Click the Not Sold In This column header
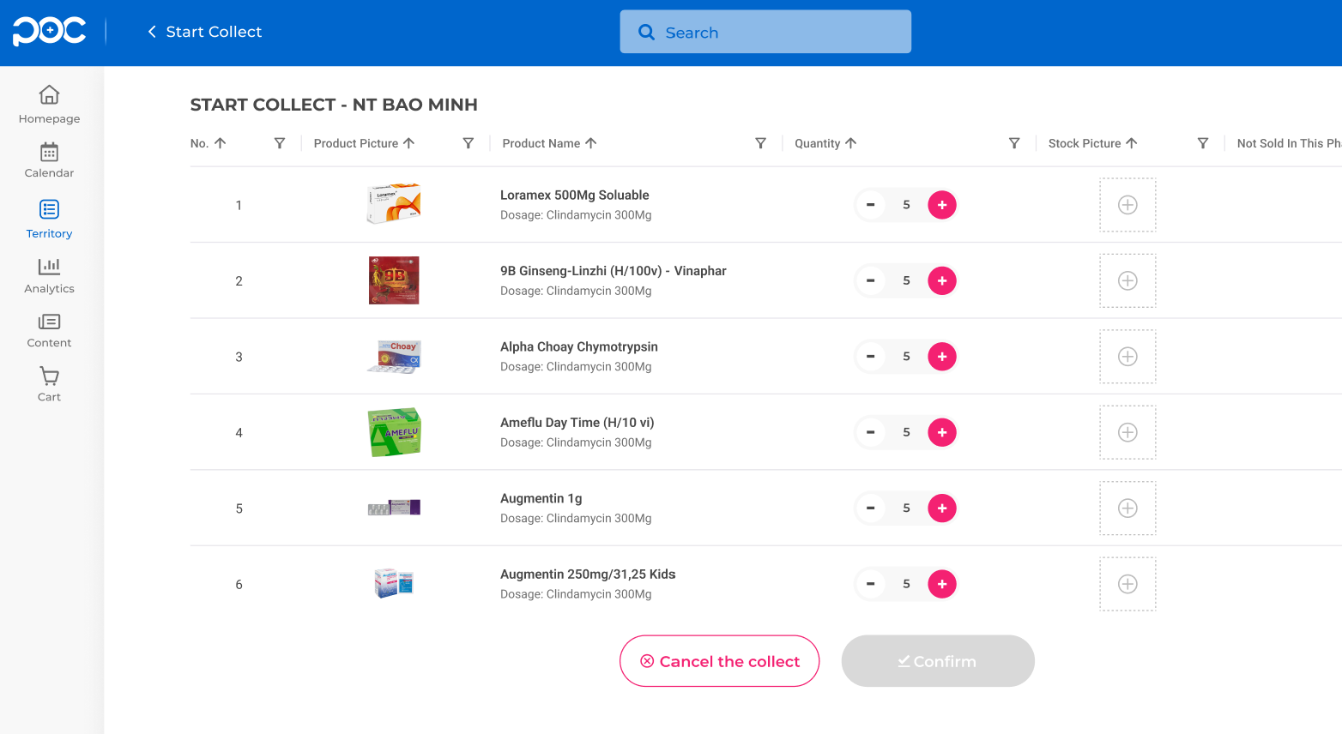 (1289, 143)
